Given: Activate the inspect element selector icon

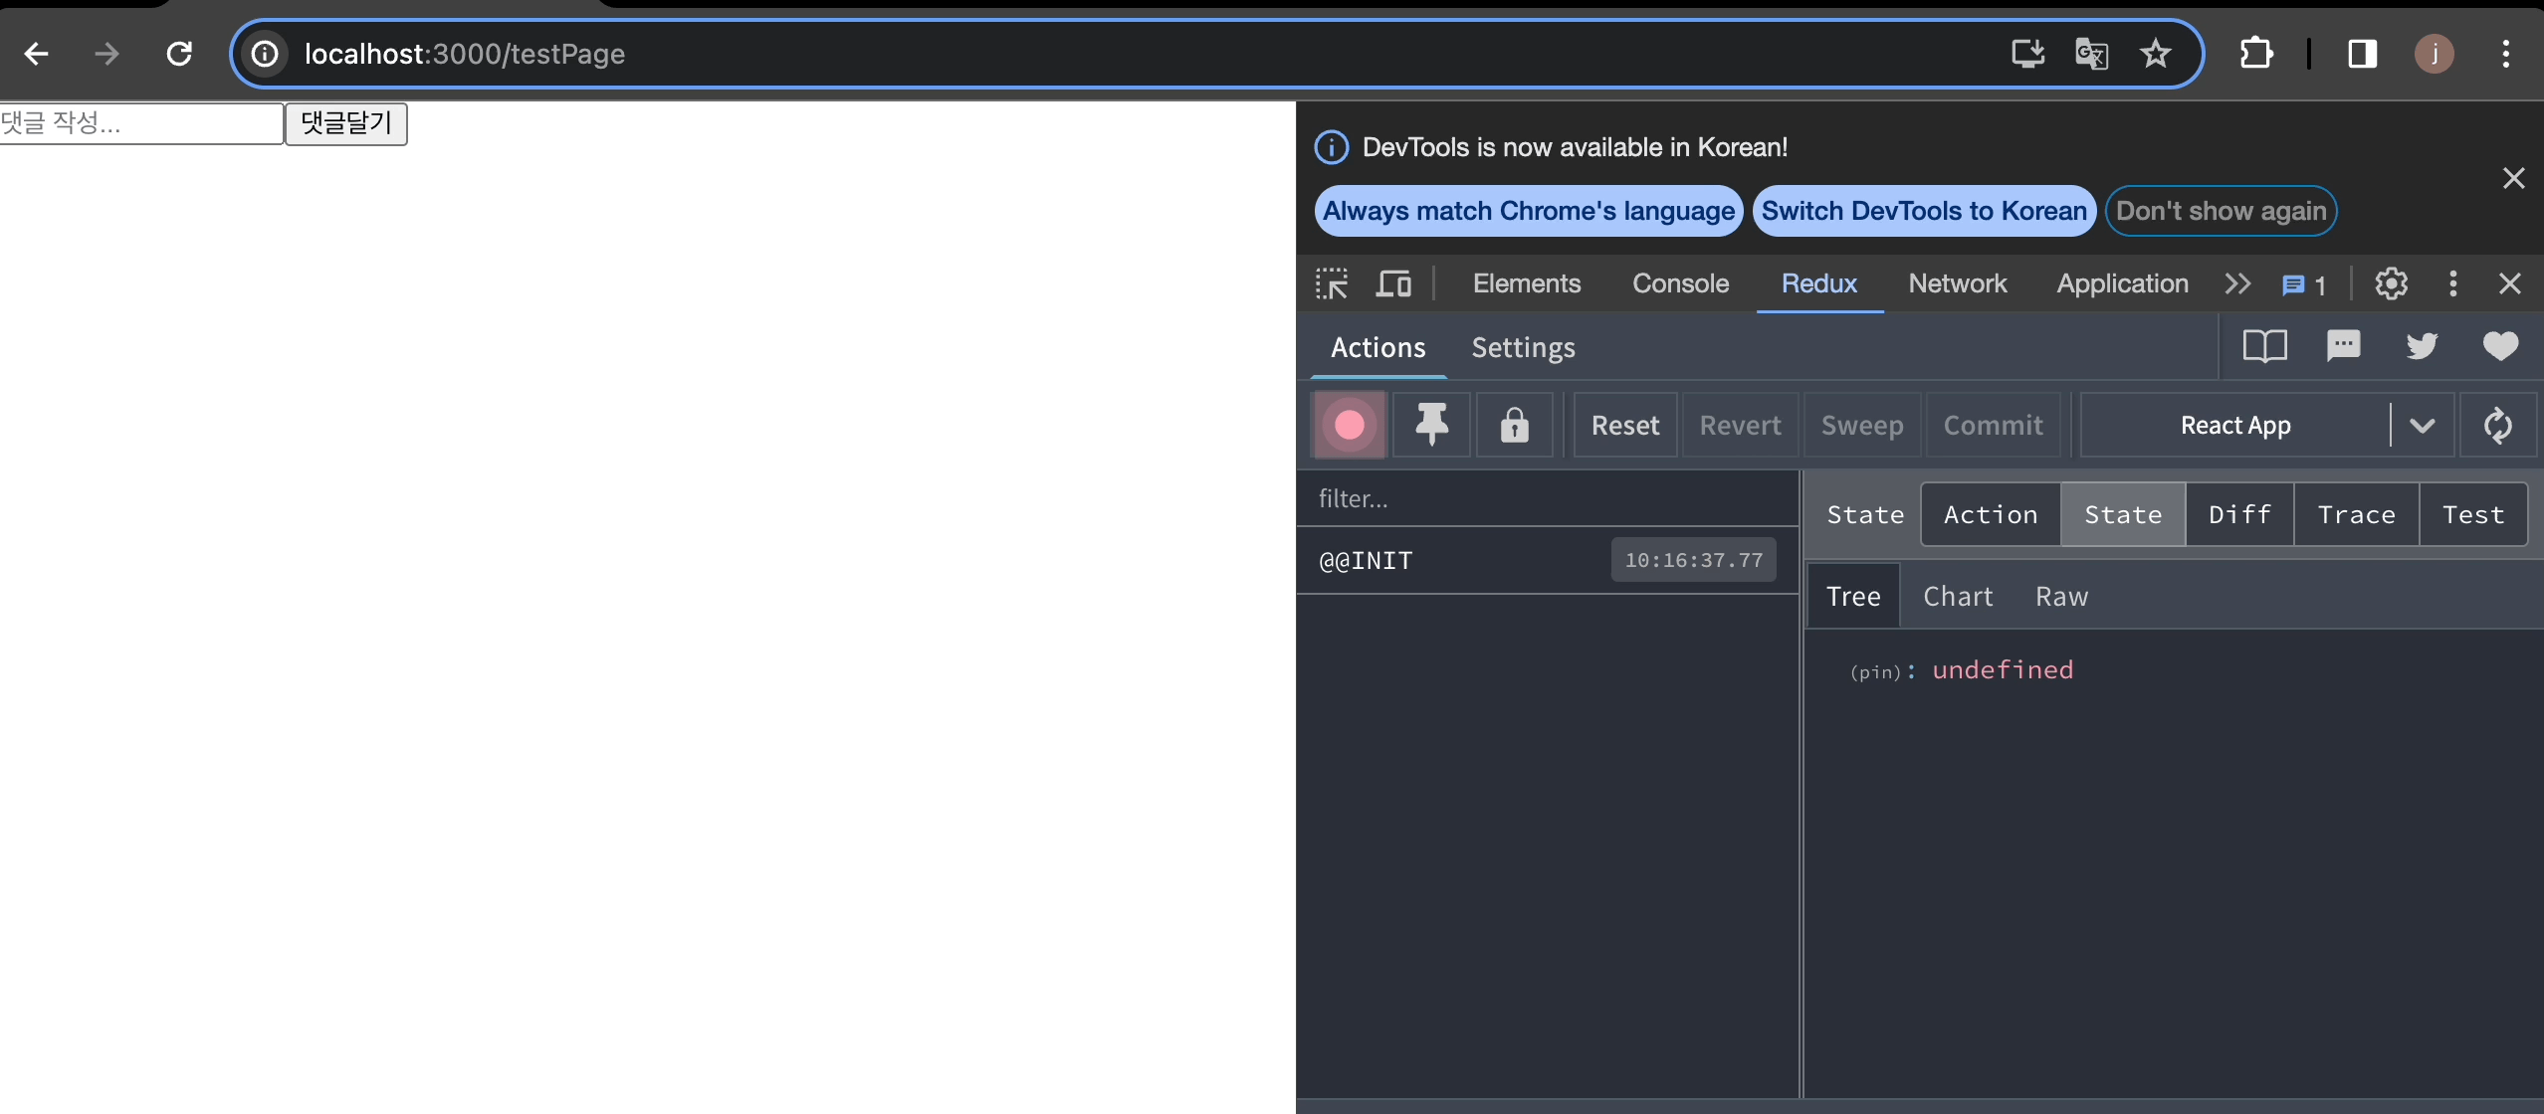Looking at the screenshot, I should (1332, 283).
